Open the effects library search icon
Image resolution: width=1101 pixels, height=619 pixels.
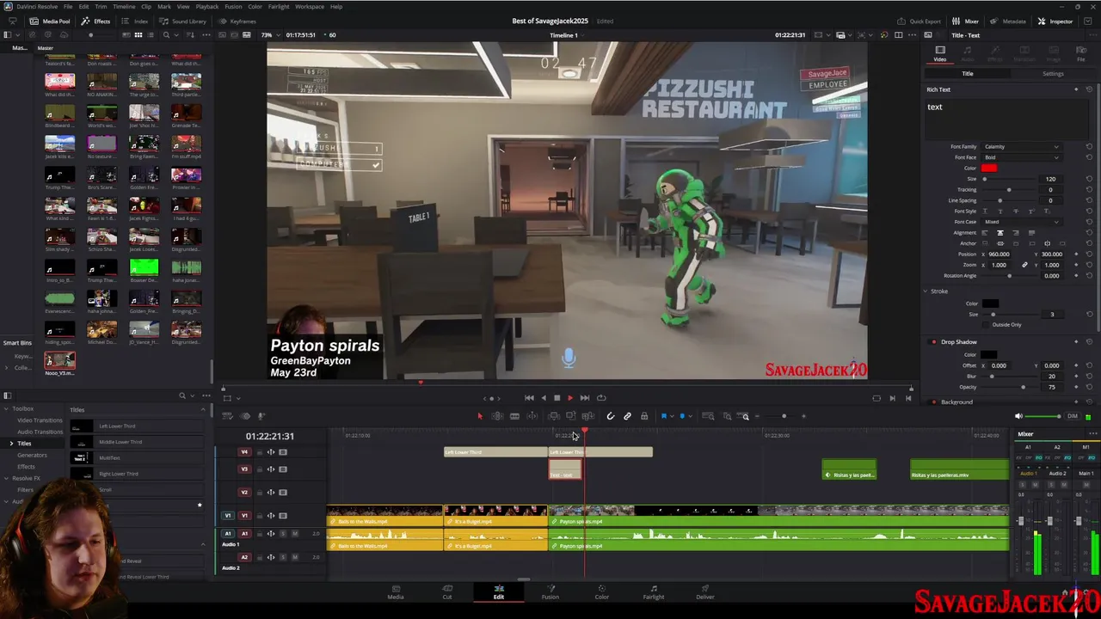[182, 395]
